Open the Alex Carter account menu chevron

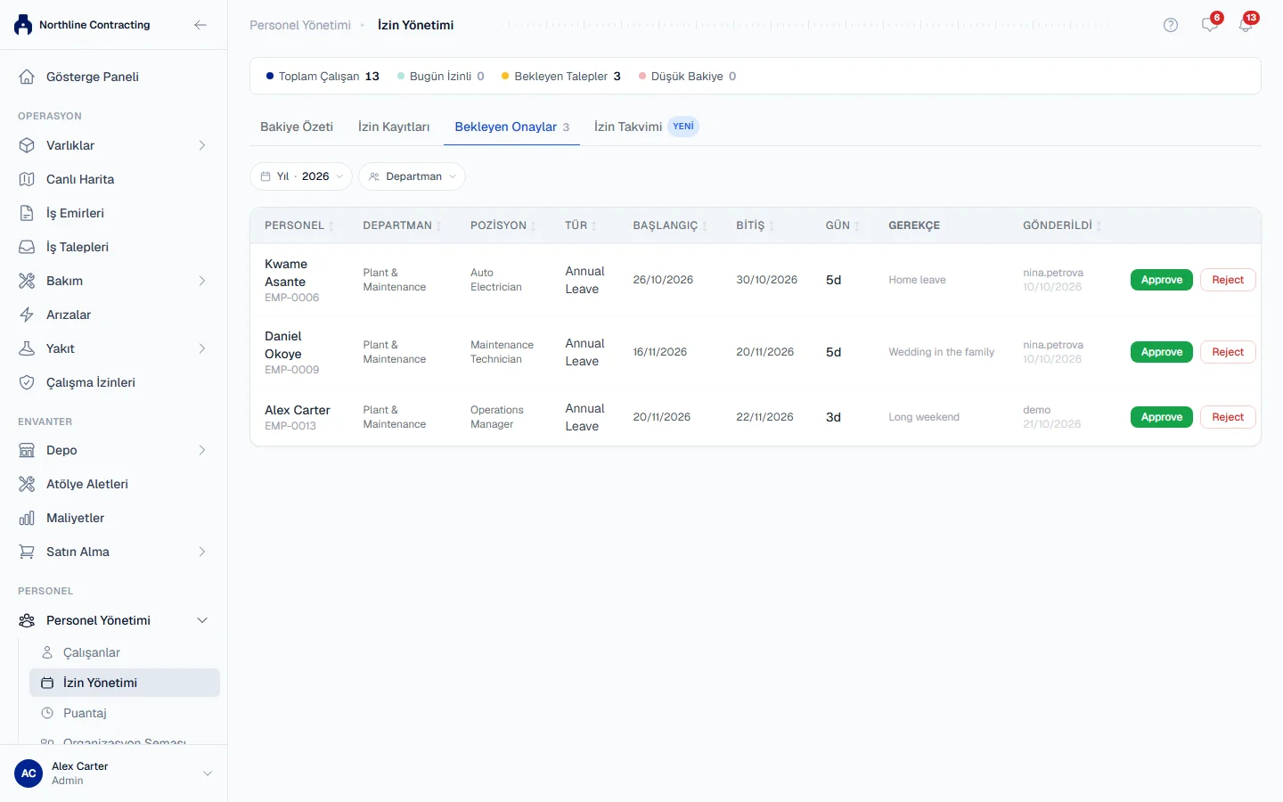point(208,773)
